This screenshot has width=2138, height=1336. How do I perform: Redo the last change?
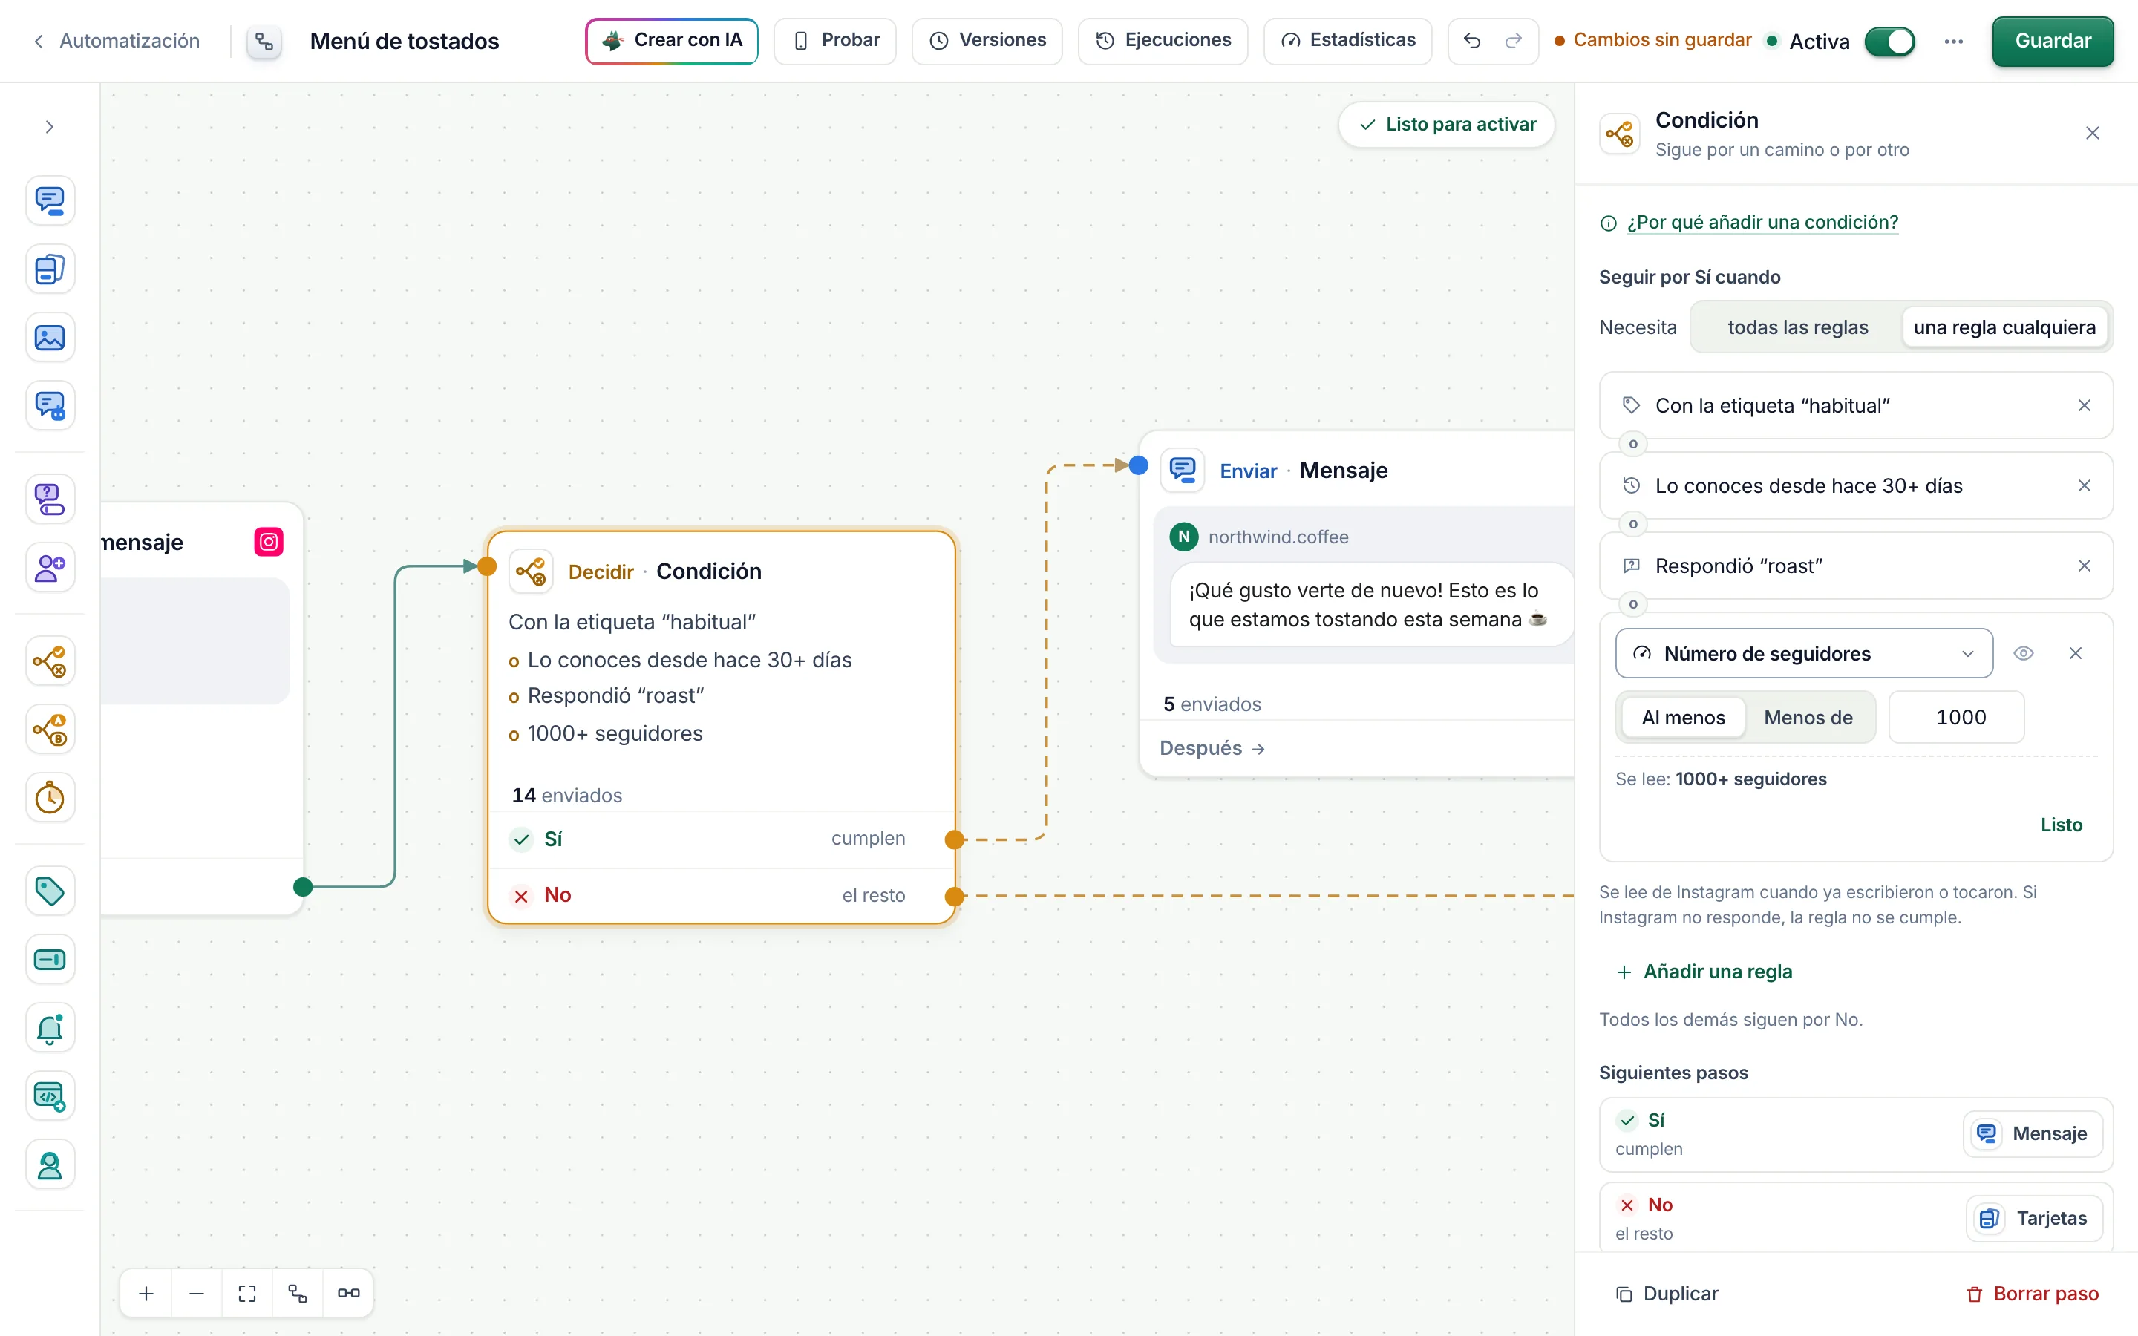tap(1514, 41)
